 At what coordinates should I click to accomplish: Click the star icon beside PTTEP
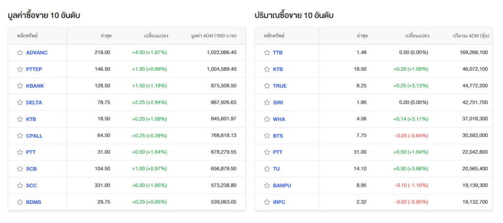coord(20,69)
